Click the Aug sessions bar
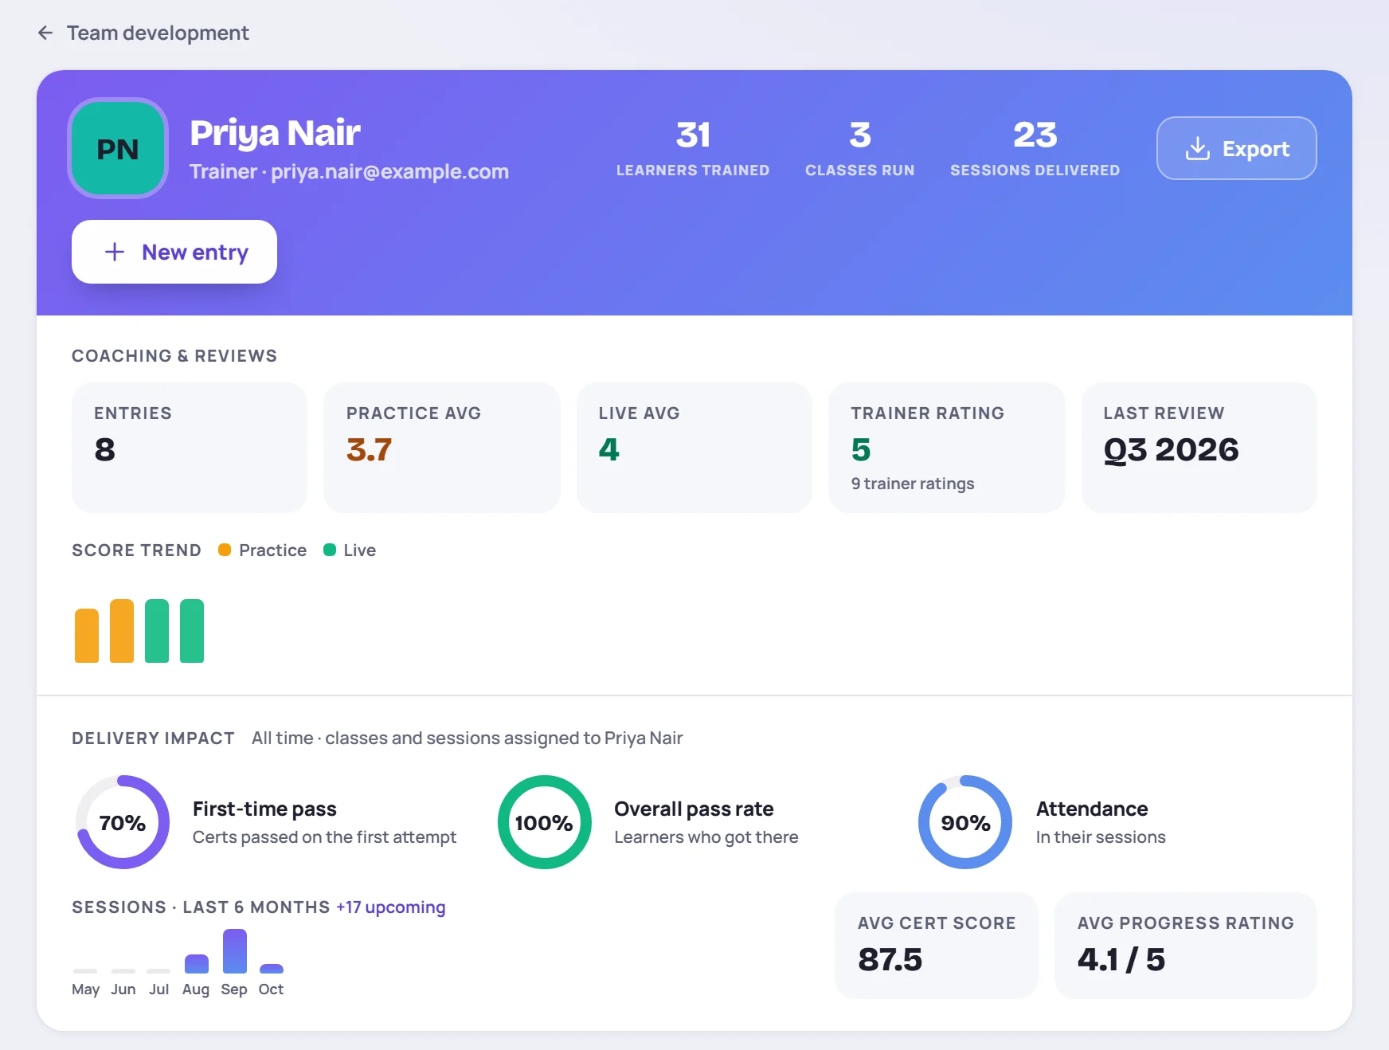Screen dimensions: 1389x1050 coord(197,964)
